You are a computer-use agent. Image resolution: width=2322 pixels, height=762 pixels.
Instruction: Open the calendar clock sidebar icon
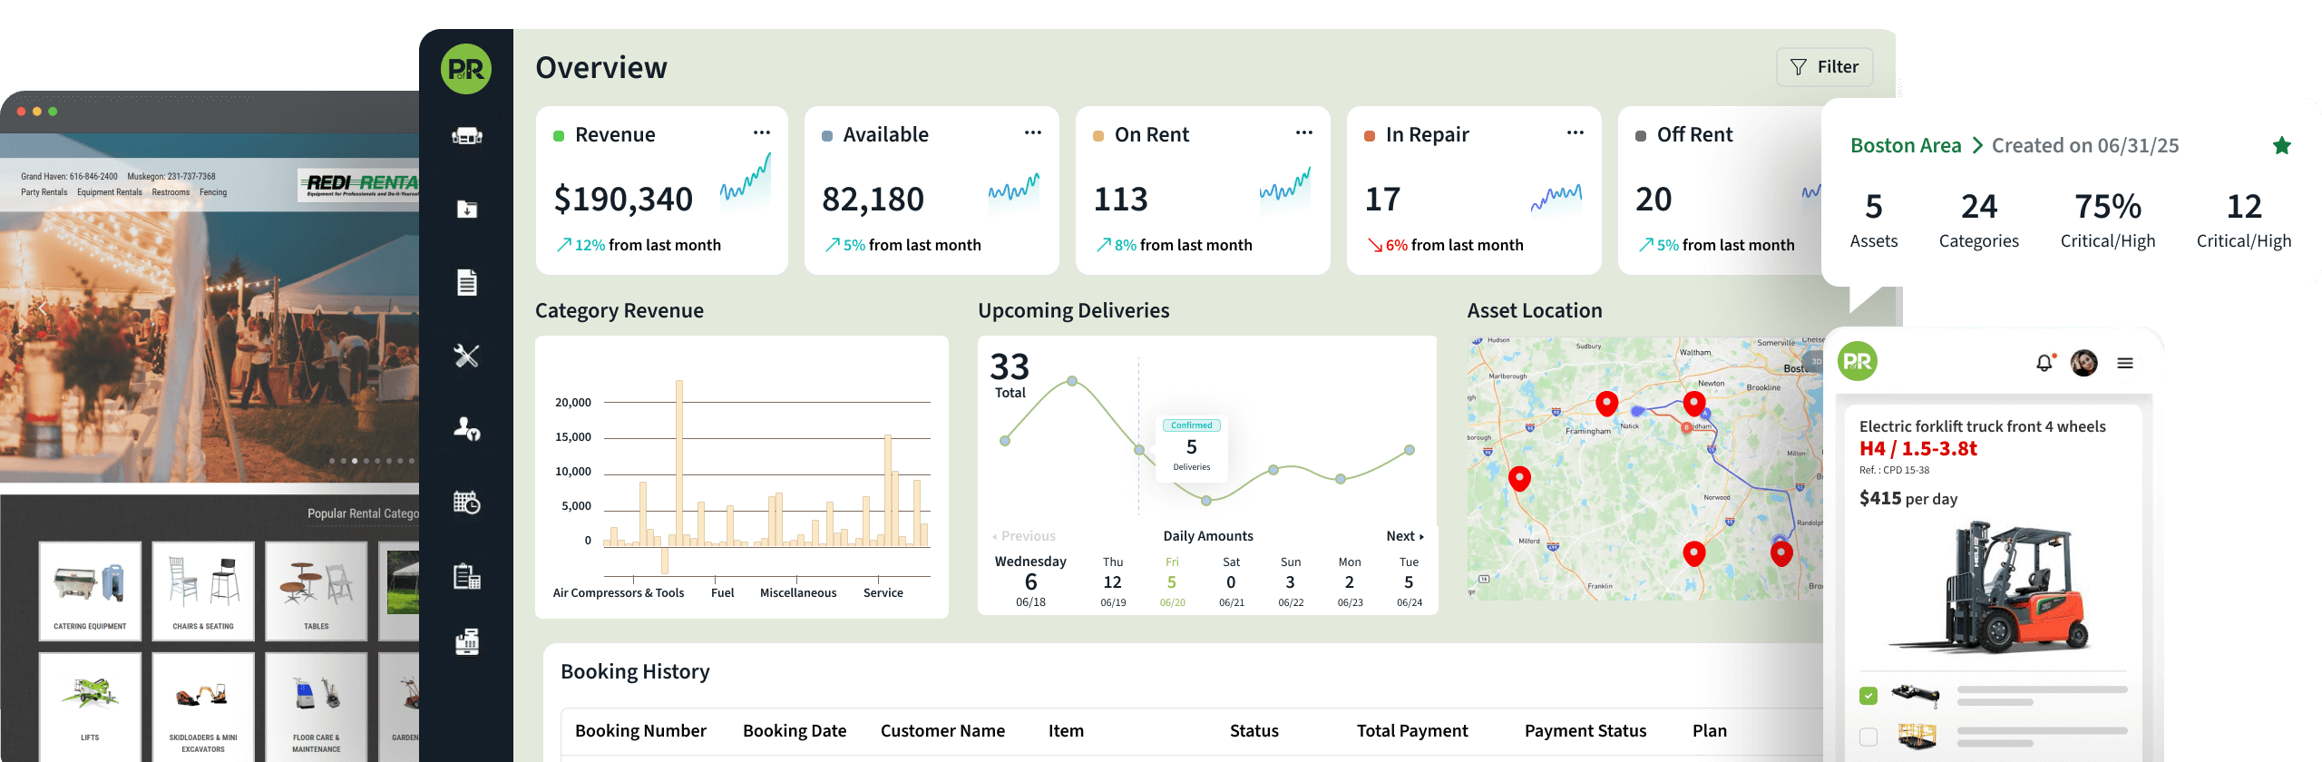tap(467, 502)
